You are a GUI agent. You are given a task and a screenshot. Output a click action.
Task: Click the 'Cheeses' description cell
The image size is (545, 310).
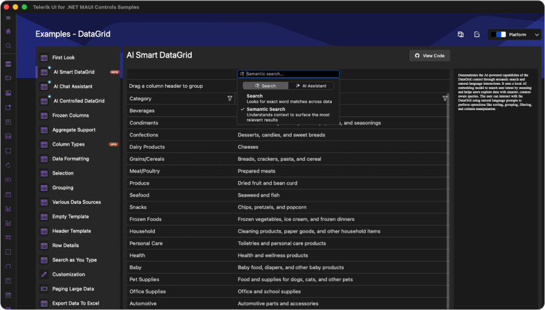(340, 147)
